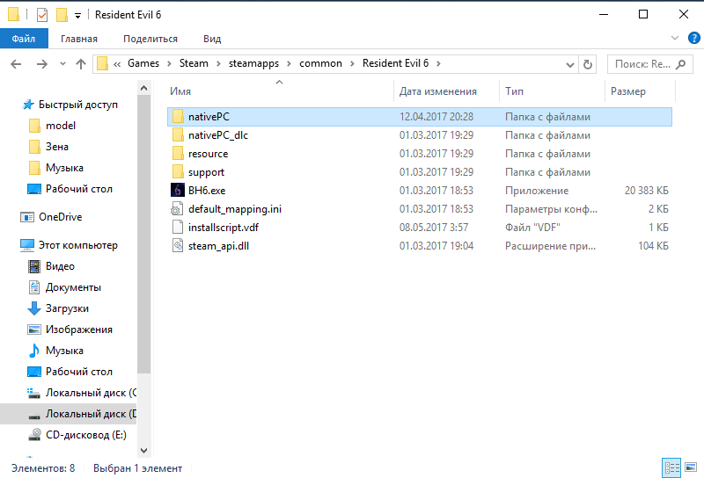
Task: Select the default_mapping.ini file
Action: pos(420,209)
